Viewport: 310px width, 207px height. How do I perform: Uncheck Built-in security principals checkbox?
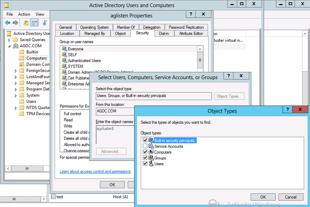145,140
